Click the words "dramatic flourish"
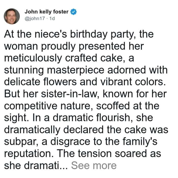This screenshot has width=178, height=178. 92,118
